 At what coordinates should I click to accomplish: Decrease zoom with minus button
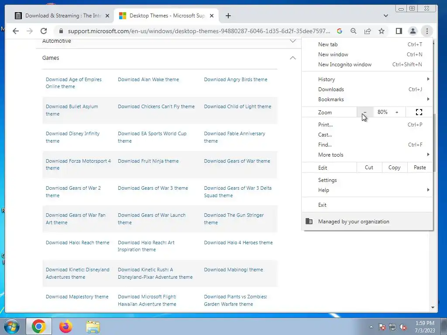pos(364,112)
